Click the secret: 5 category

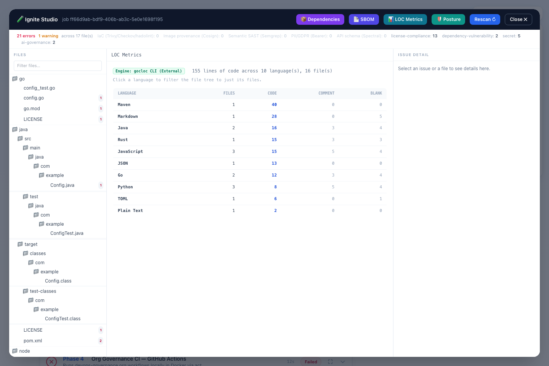point(511,36)
